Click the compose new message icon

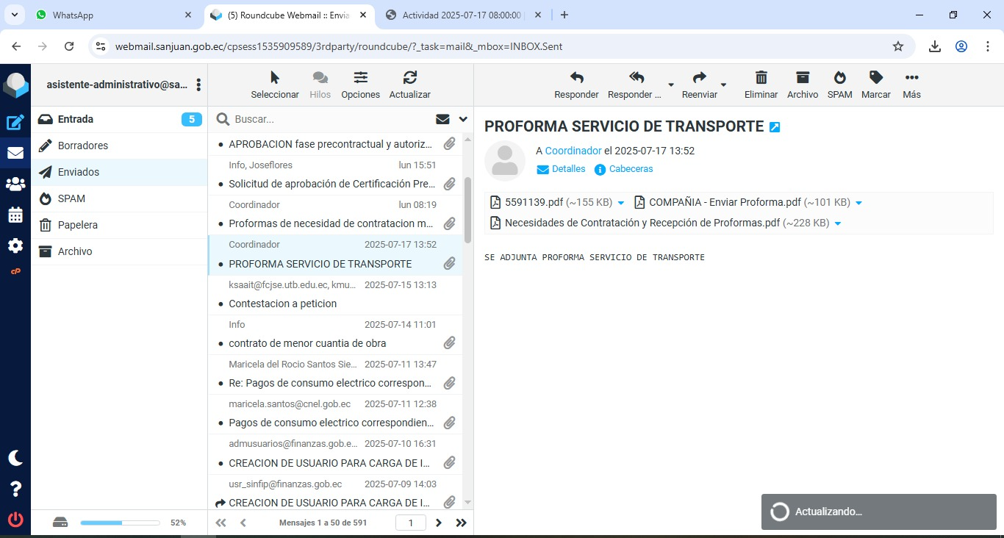pos(15,123)
